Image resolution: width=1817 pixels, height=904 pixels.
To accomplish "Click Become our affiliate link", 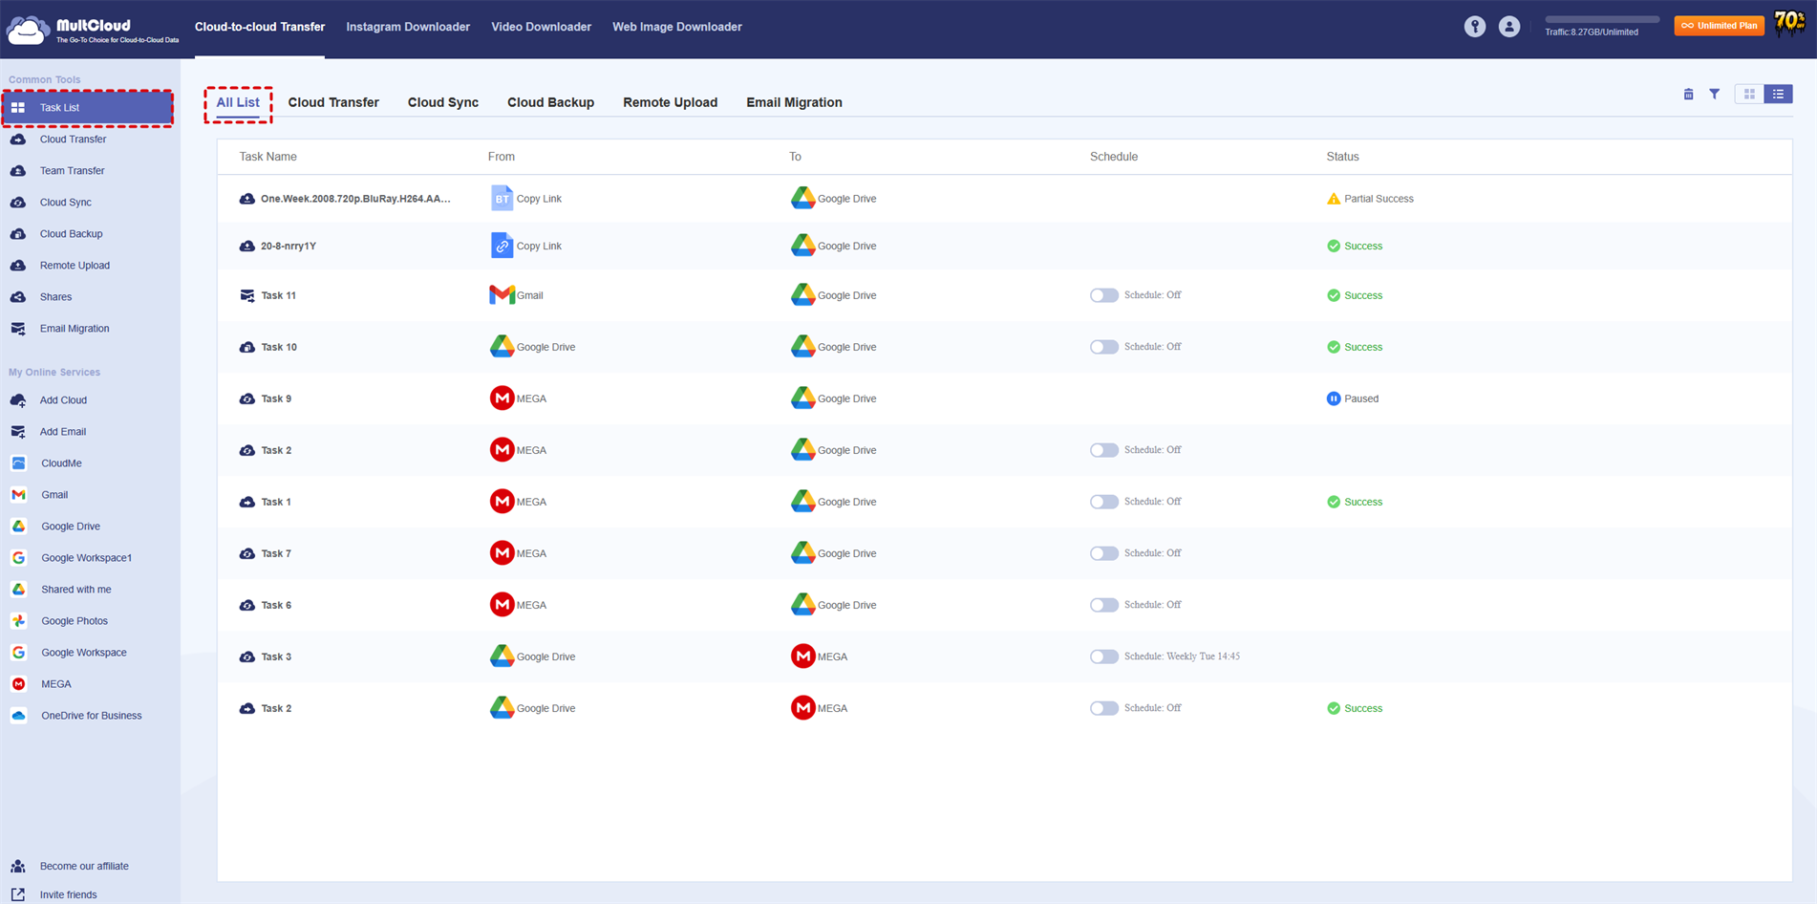I will click(84, 866).
